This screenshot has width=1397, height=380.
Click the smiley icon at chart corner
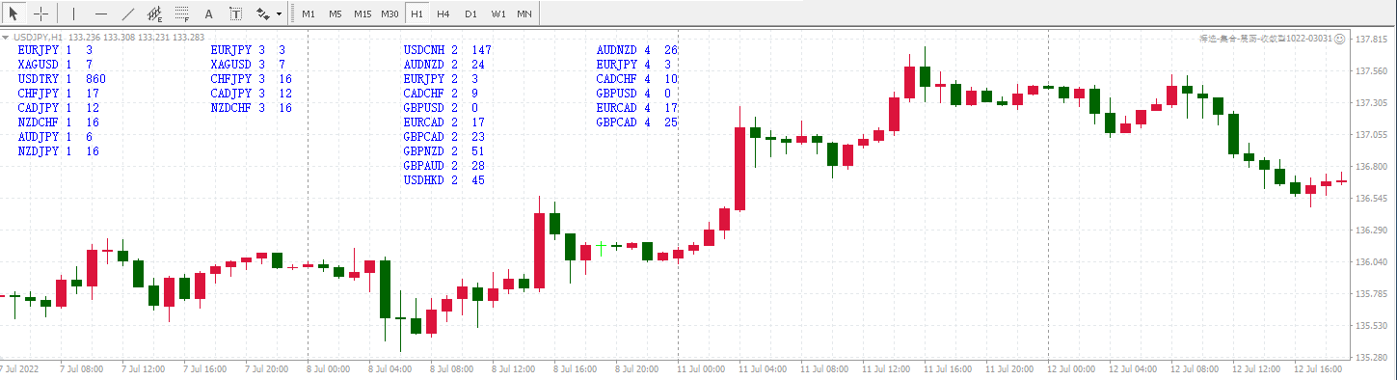pos(1340,39)
